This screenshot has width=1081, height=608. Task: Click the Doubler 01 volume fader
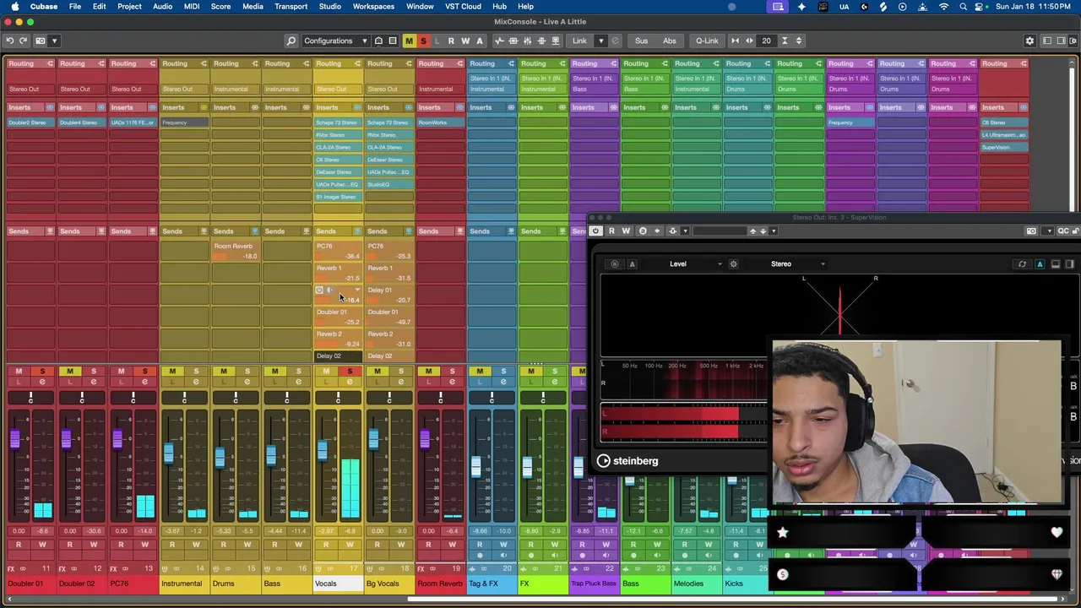click(14, 437)
